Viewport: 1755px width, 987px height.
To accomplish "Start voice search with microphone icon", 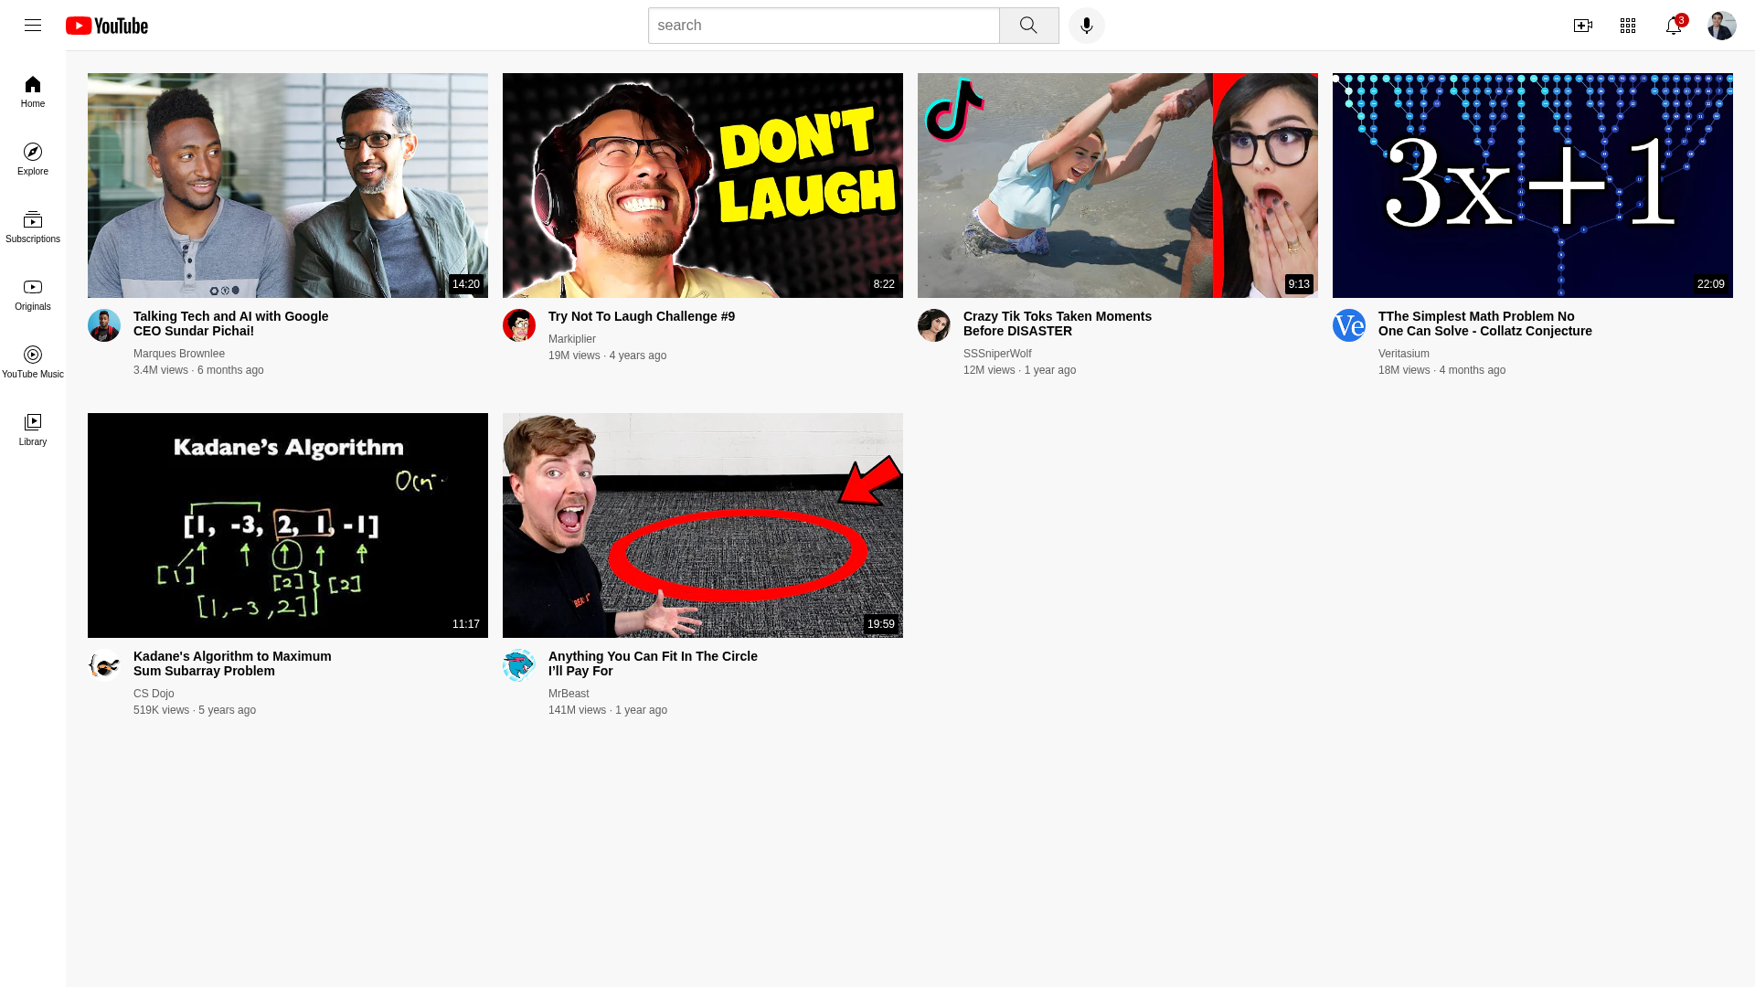I will 1086,26.
